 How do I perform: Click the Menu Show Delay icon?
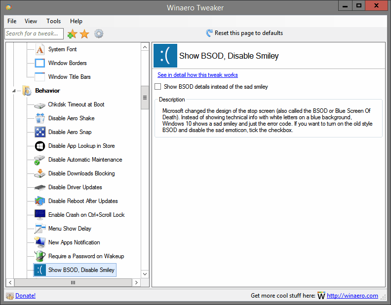click(40, 229)
